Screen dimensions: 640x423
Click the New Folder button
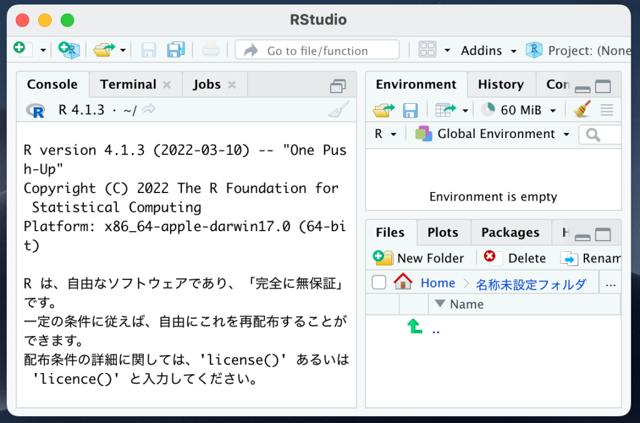(x=418, y=258)
